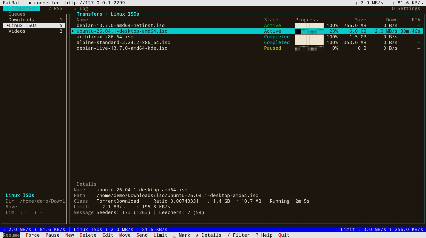This screenshot has width=426, height=238.
Task: Open the Log tab
Action: coord(81,8)
